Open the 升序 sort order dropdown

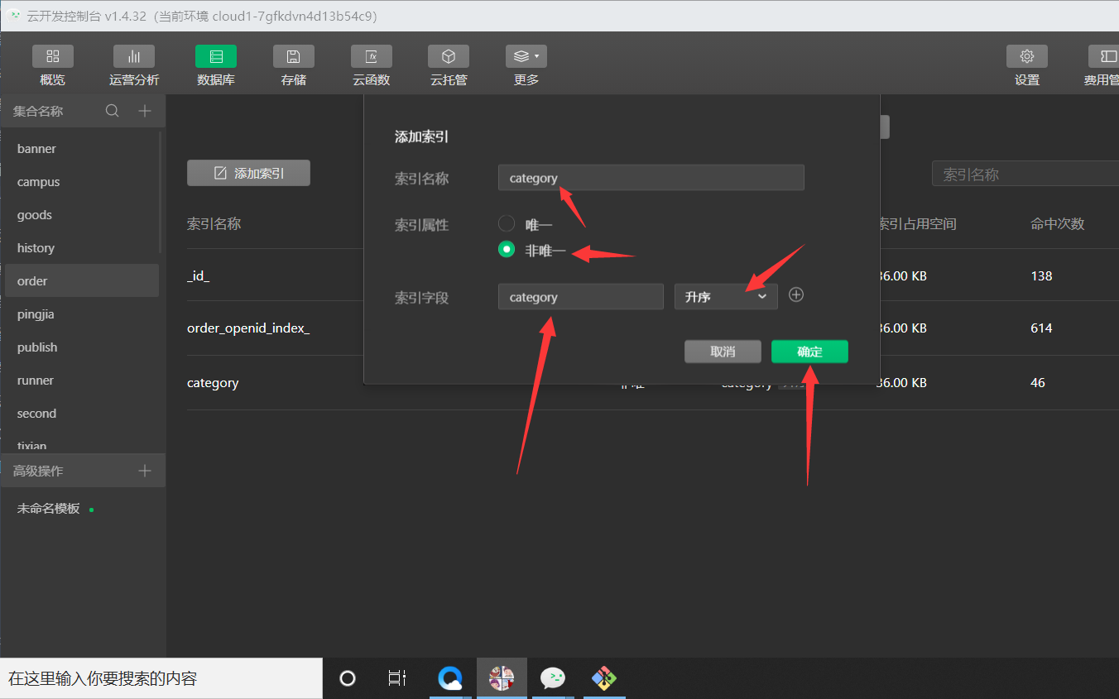[726, 297]
